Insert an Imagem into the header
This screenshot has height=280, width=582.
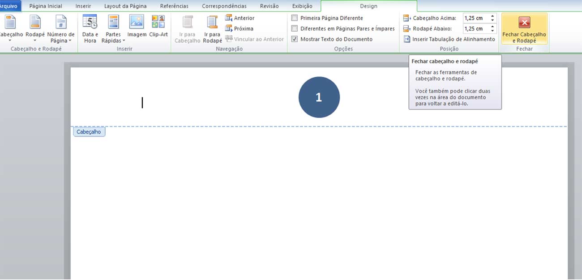pyautogui.click(x=137, y=28)
